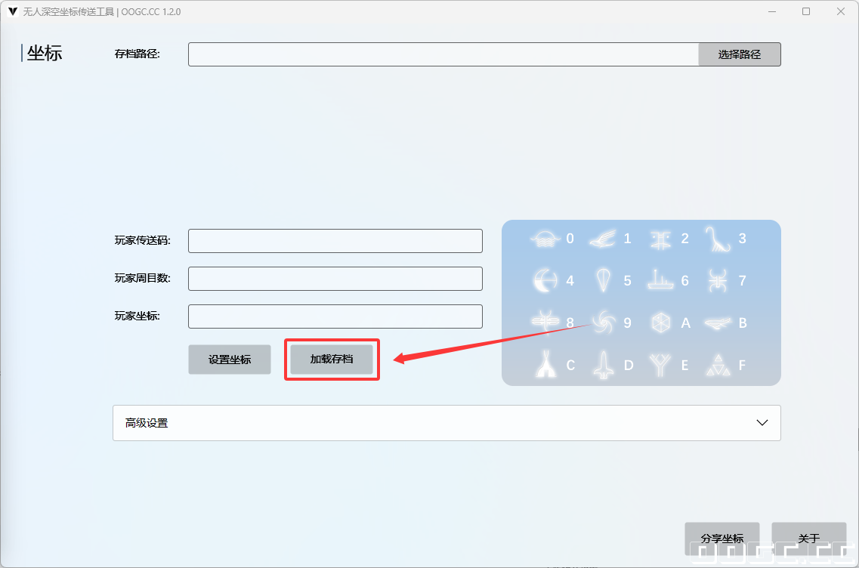Click the Tent glyph labeled C
This screenshot has height=568, width=859.
545,365
